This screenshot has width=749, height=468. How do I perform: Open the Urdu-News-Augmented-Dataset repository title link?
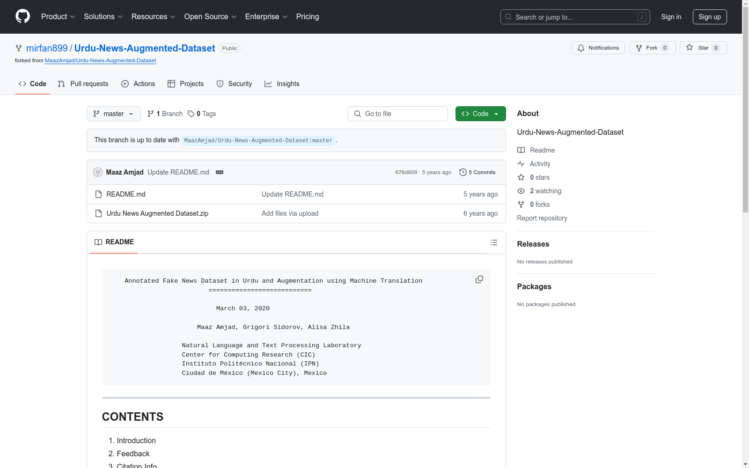coord(145,48)
